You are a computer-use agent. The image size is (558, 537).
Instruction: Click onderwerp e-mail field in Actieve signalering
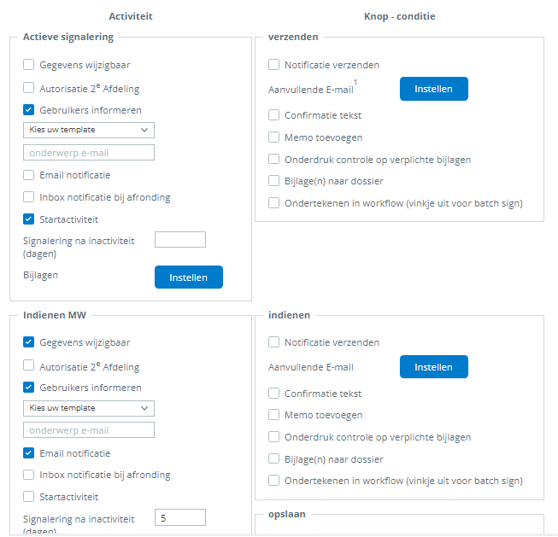point(89,153)
